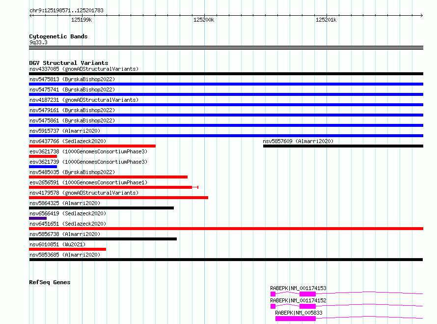Click the 125201k ruler tick label

tap(326, 20)
